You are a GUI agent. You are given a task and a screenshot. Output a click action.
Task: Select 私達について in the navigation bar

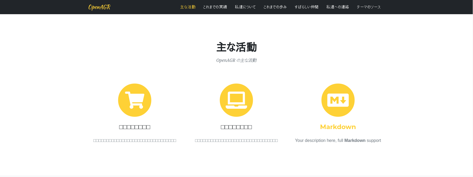pyautogui.click(x=245, y=7)
